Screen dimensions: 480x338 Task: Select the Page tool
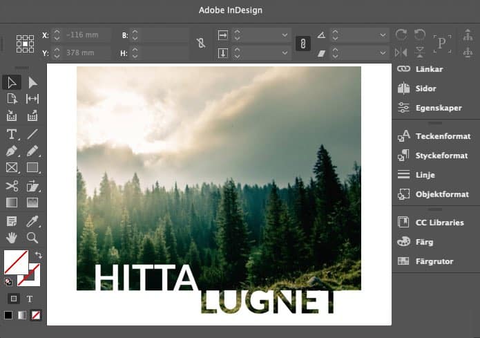(x=12, y=99)
